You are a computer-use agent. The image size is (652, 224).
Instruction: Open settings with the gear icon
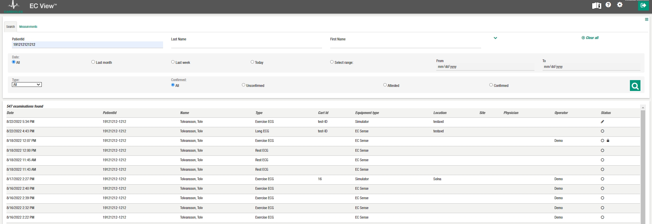tap(620, 5)
